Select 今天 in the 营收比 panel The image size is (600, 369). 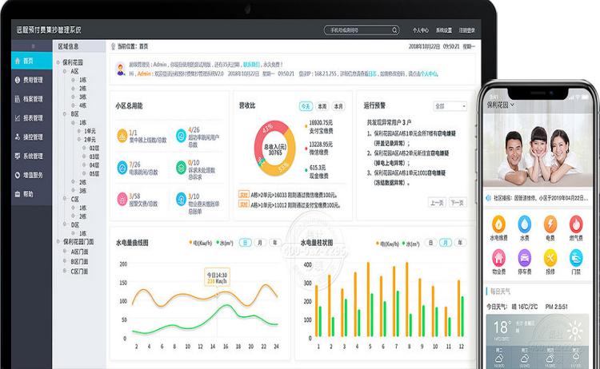click(306, 106)
